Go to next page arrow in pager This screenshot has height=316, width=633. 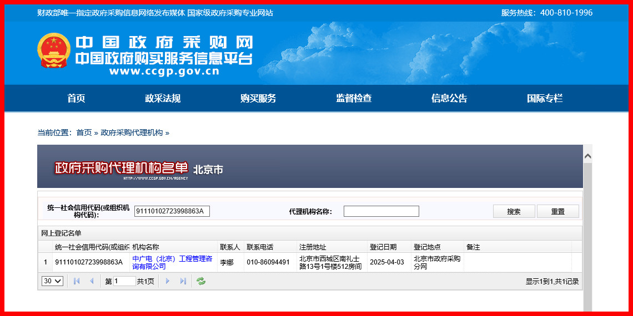point(168,281)
